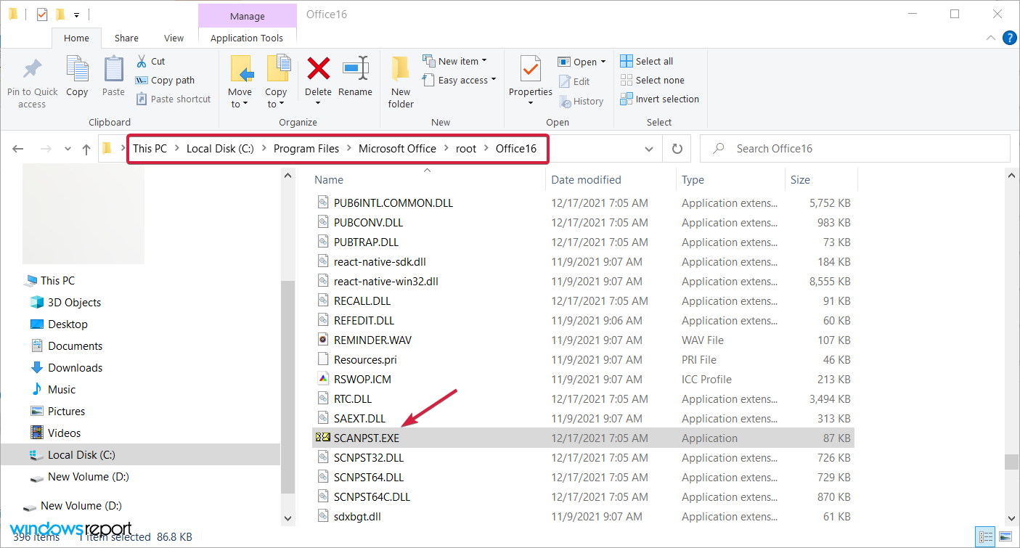The width and height of the screenshot is (1020, 548).
Task: Click the red Delete icon
Action: pos(318,69)
